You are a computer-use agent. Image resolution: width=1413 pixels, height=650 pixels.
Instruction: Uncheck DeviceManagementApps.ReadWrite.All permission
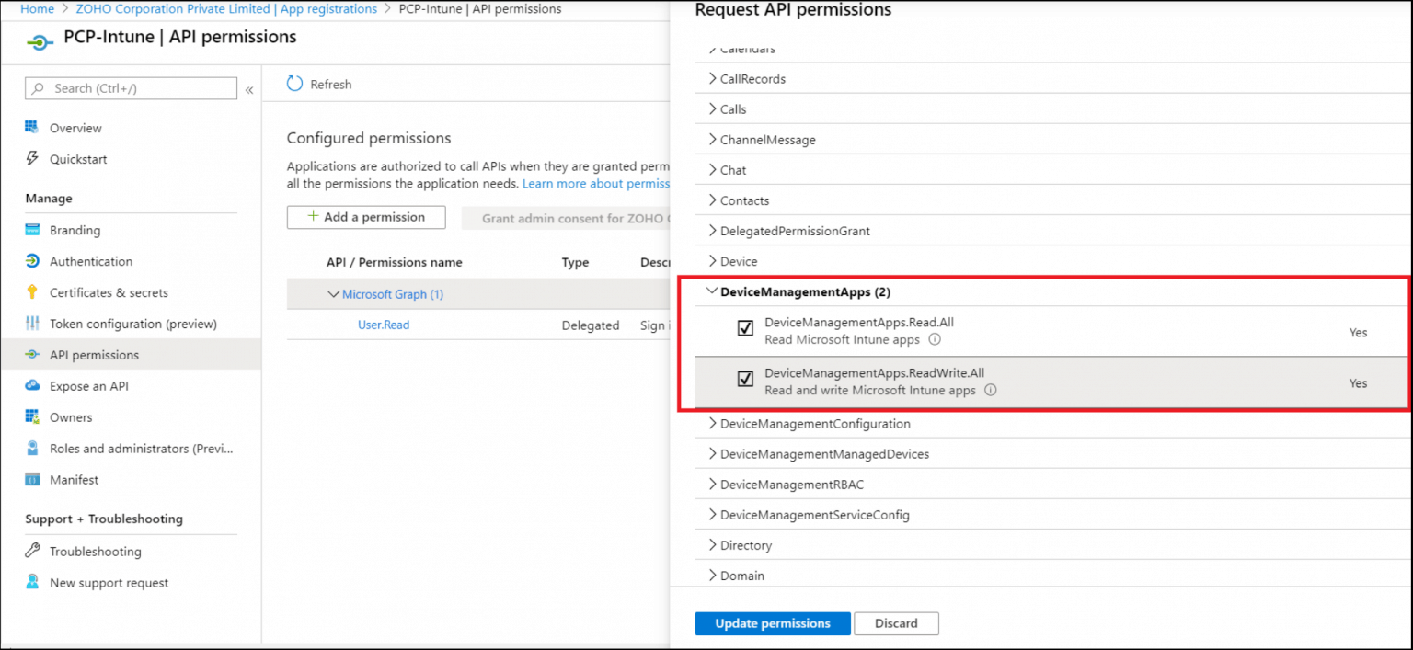(x=745, y=380)
